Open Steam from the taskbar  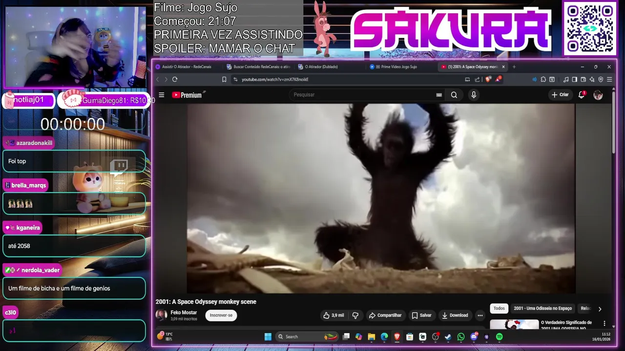pyautogui.click(x=448, y=336)
